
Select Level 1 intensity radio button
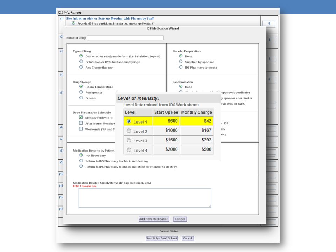[x=129, y=121]
